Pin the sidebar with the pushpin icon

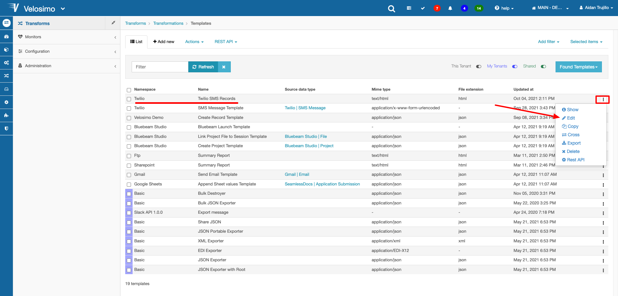113,23
